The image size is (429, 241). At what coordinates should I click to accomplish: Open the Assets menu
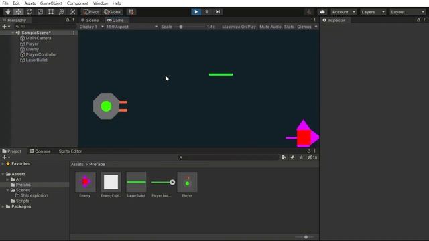29,3
